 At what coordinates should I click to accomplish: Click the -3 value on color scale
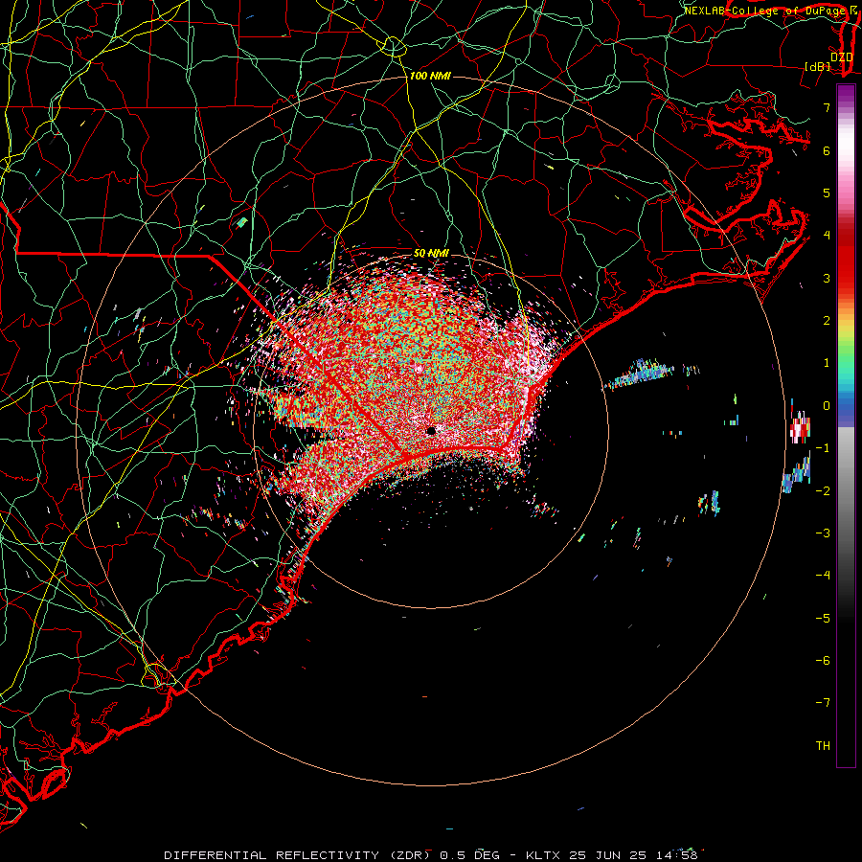[x=823, y=533]
